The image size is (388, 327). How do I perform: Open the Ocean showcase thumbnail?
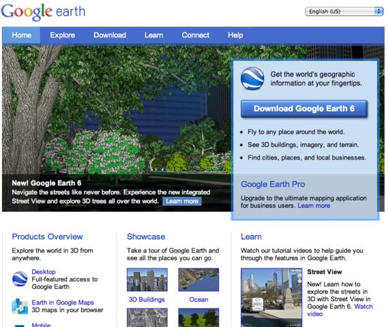(198, 280)
